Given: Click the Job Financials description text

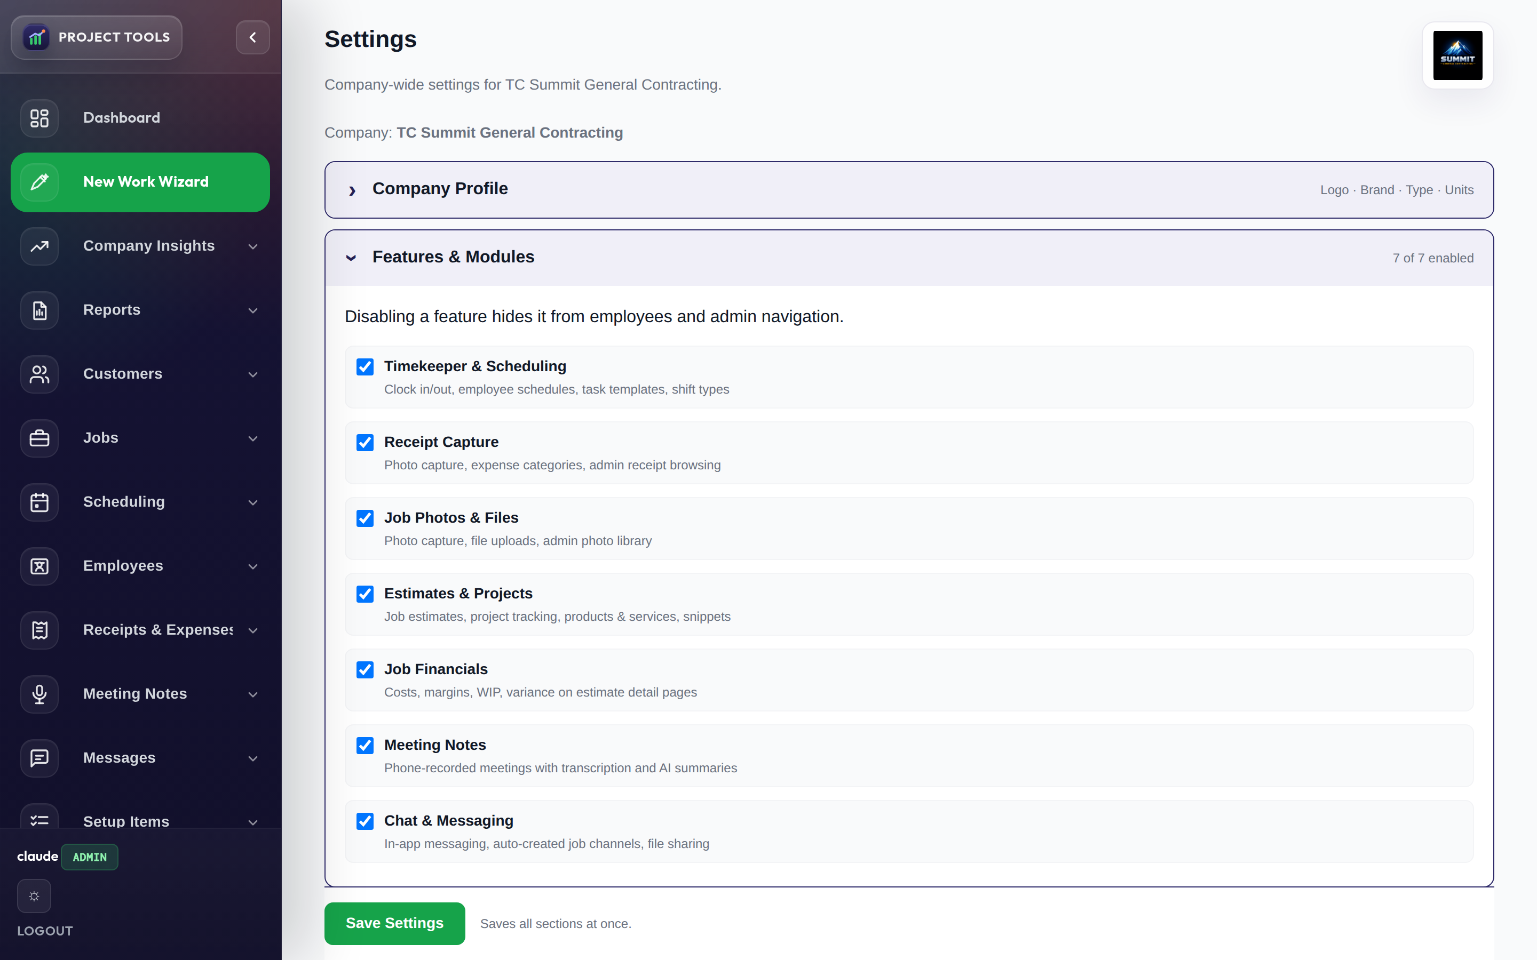Looking at the screenshot, I should pos(541,693).
